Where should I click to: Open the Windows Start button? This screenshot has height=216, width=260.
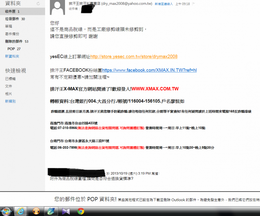point(6,212)
